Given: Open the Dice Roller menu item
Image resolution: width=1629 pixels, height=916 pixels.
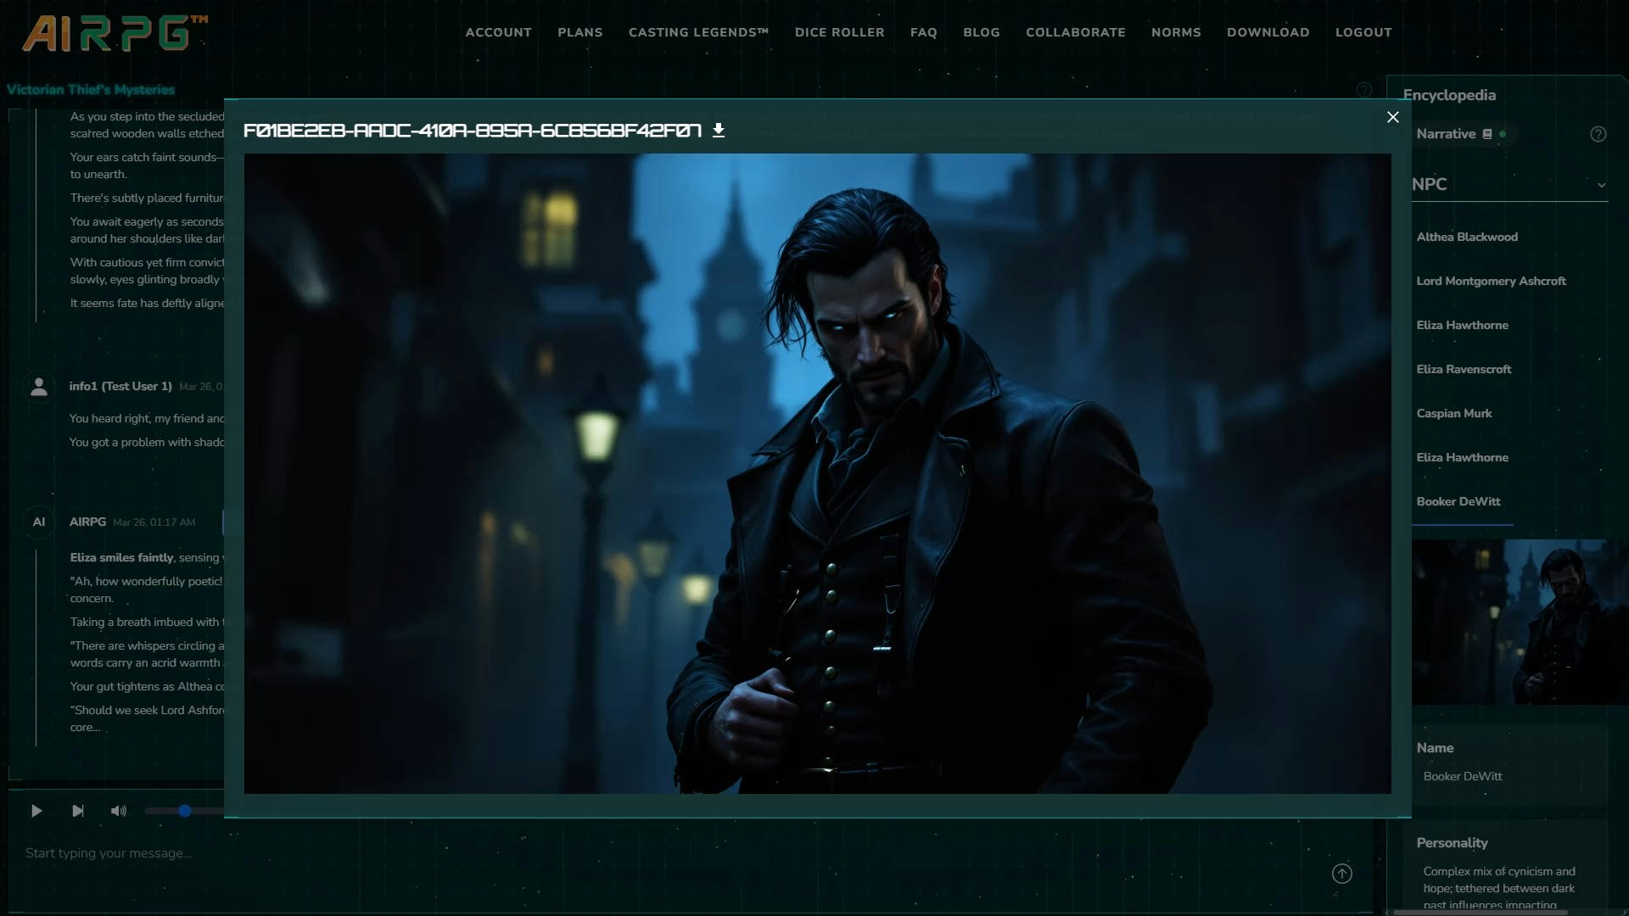Looking at the screenshot, I should [x=838, y=32].
